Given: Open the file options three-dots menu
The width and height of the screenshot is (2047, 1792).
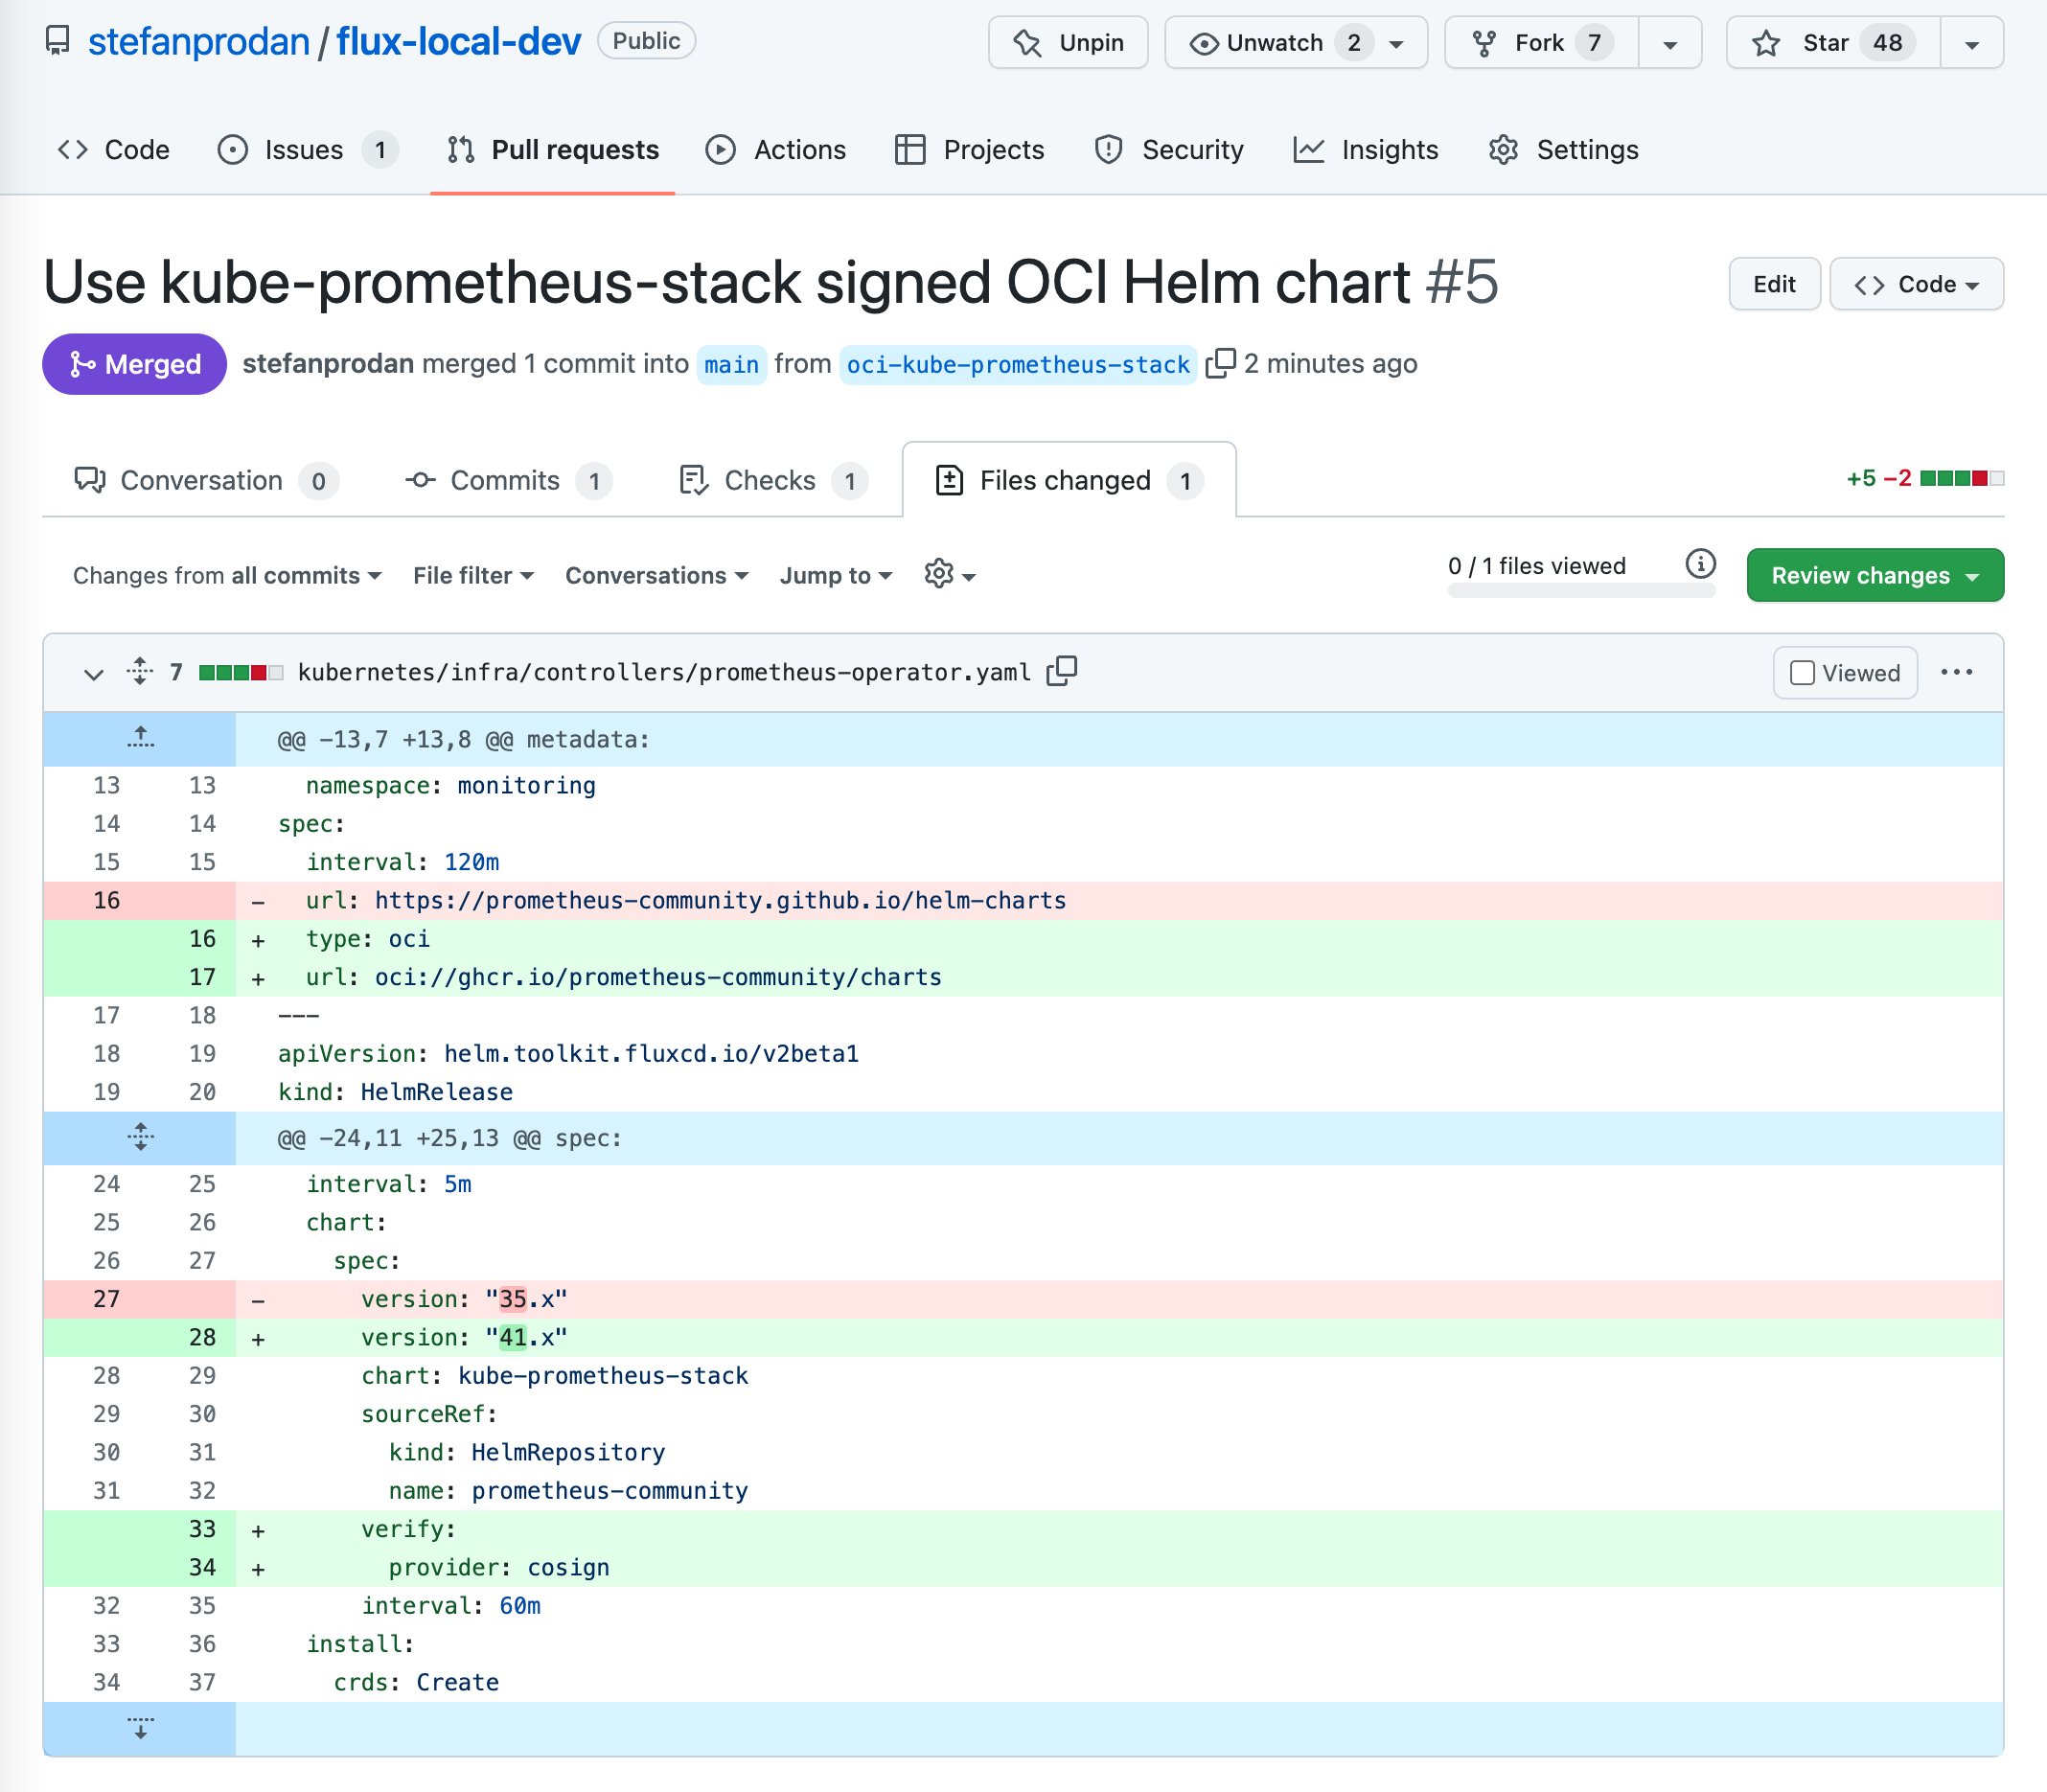Looking at the screenshot, I should tap(1955, 672).
